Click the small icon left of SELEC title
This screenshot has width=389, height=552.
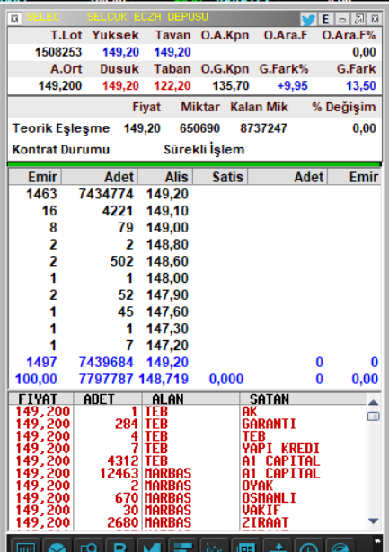pyautogui.click(x=14, y=19)
